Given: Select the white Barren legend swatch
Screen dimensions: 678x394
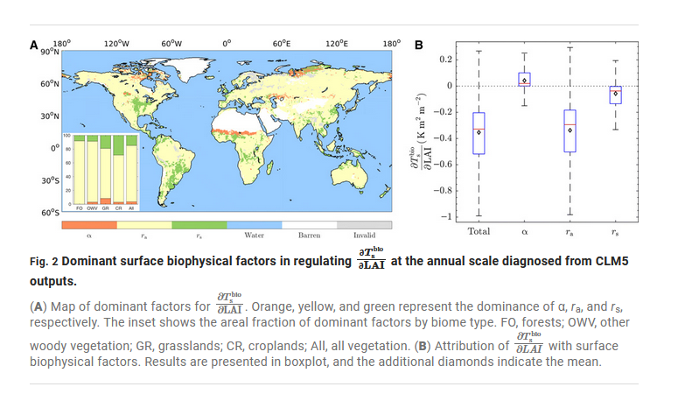Looking at the screenshot, I should click(x=309, y=225).
